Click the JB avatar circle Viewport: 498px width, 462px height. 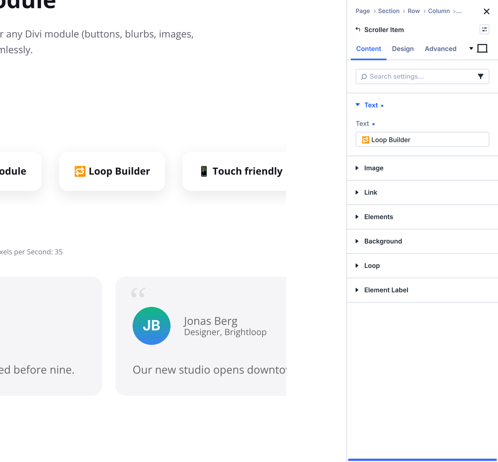(152, 326)
